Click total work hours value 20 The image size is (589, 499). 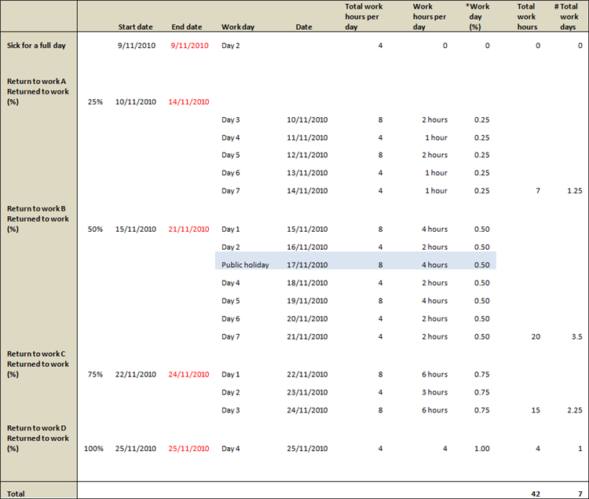click(x=536, y=336)
